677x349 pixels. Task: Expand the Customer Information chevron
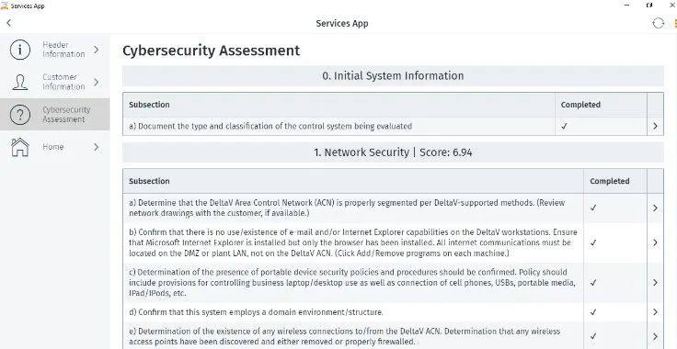(96, 82)
